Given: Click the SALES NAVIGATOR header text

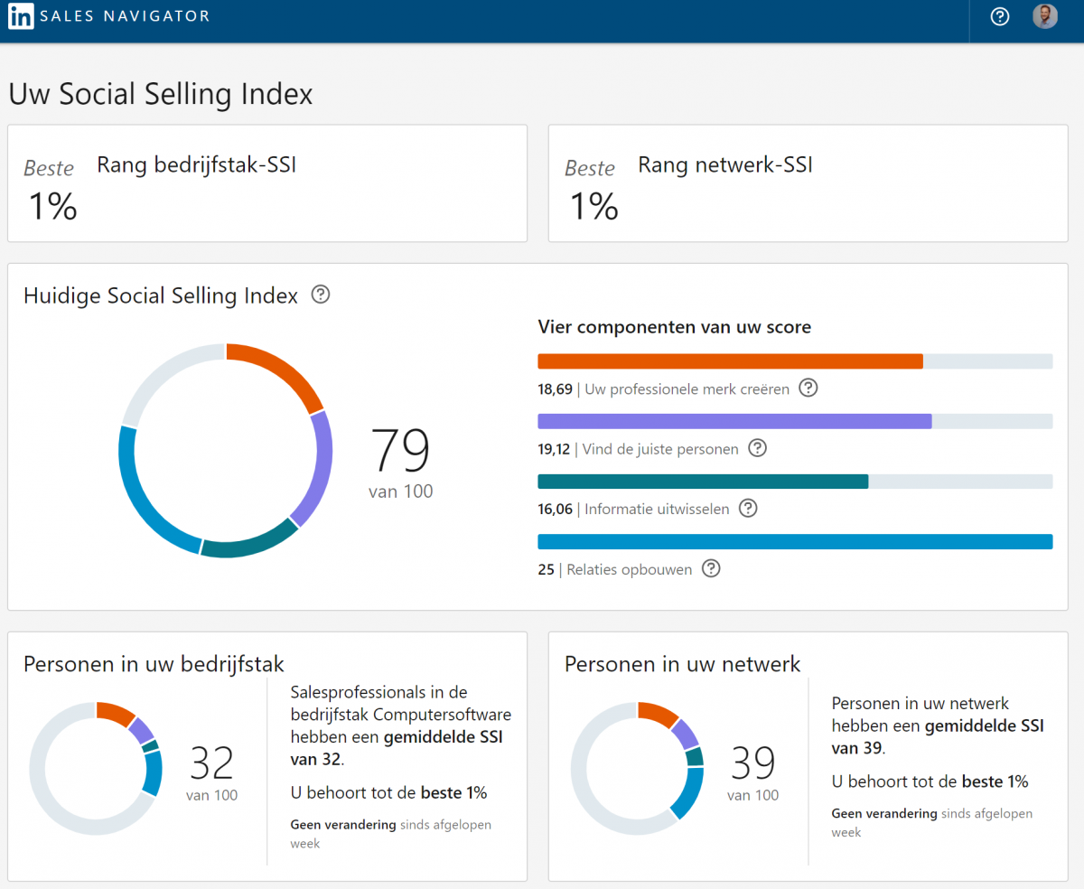Looking at the screenshot, I should coord(125,16).
